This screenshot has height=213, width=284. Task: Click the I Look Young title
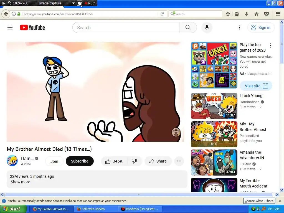(251, 96)
